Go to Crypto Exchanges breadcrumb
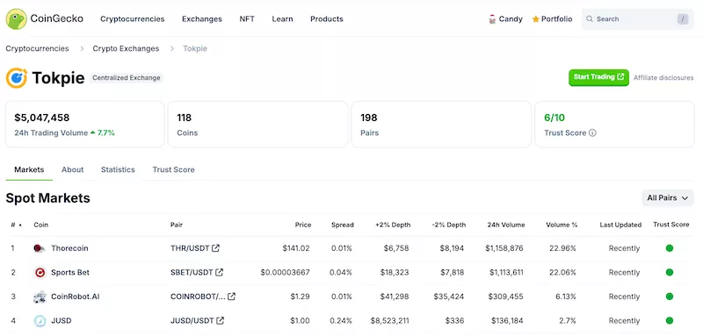This screenshot has height=336, width=703. tap(126, 48)
